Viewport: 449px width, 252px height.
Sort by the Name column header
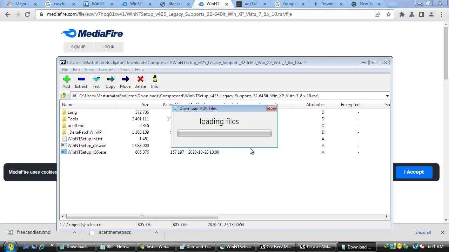click(88, 105)
